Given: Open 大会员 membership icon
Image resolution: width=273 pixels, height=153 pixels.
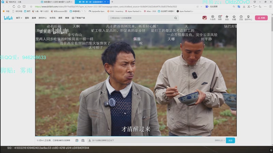Looking at the screenshot, I should pyautogui.click(x=213, y=18).
